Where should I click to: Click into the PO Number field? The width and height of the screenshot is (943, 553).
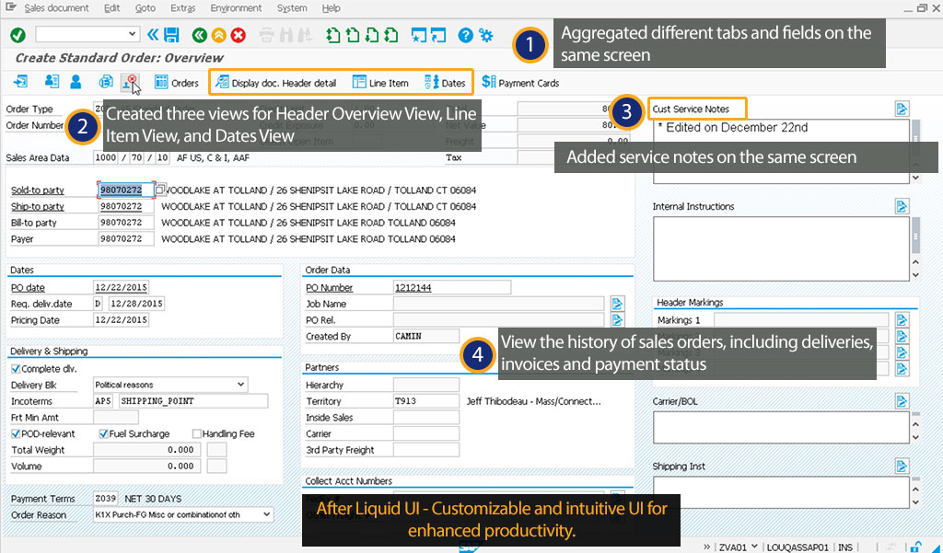(451, 288)
